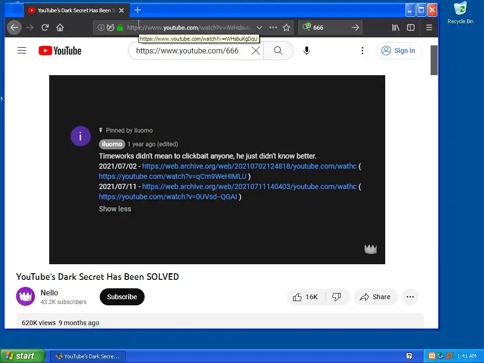Click the network connection tray icon
Viewport: 484px width, 363px height.
click(x=441, y=356)
